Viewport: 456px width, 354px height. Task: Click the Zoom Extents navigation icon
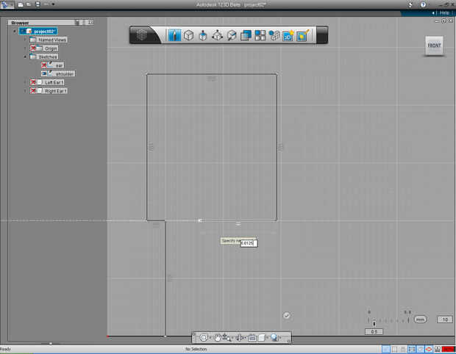pos(204,337)
